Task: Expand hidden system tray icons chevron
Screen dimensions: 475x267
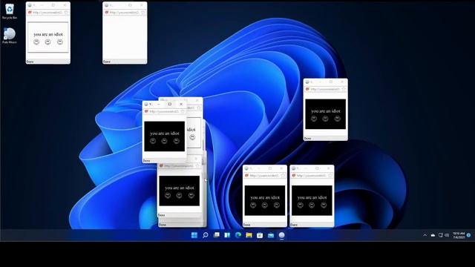Action: tap(425, 235)
